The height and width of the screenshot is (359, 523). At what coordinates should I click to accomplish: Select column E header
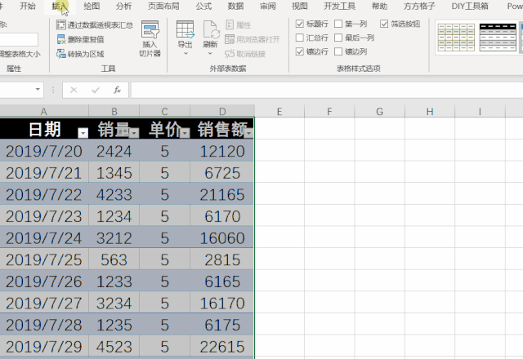click(x=279, y=111)
